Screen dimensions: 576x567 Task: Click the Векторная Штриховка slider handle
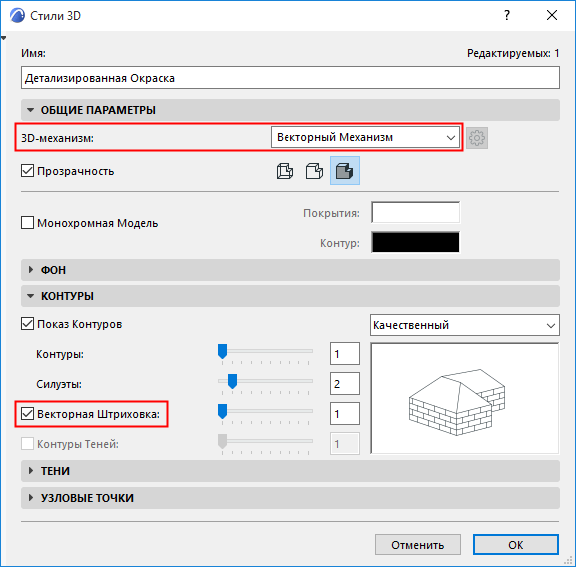(x=222, y=411)
